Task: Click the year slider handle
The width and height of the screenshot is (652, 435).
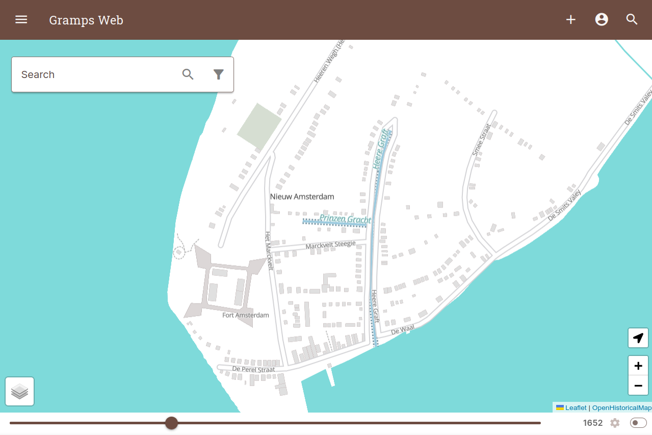Action: point(171,423)
